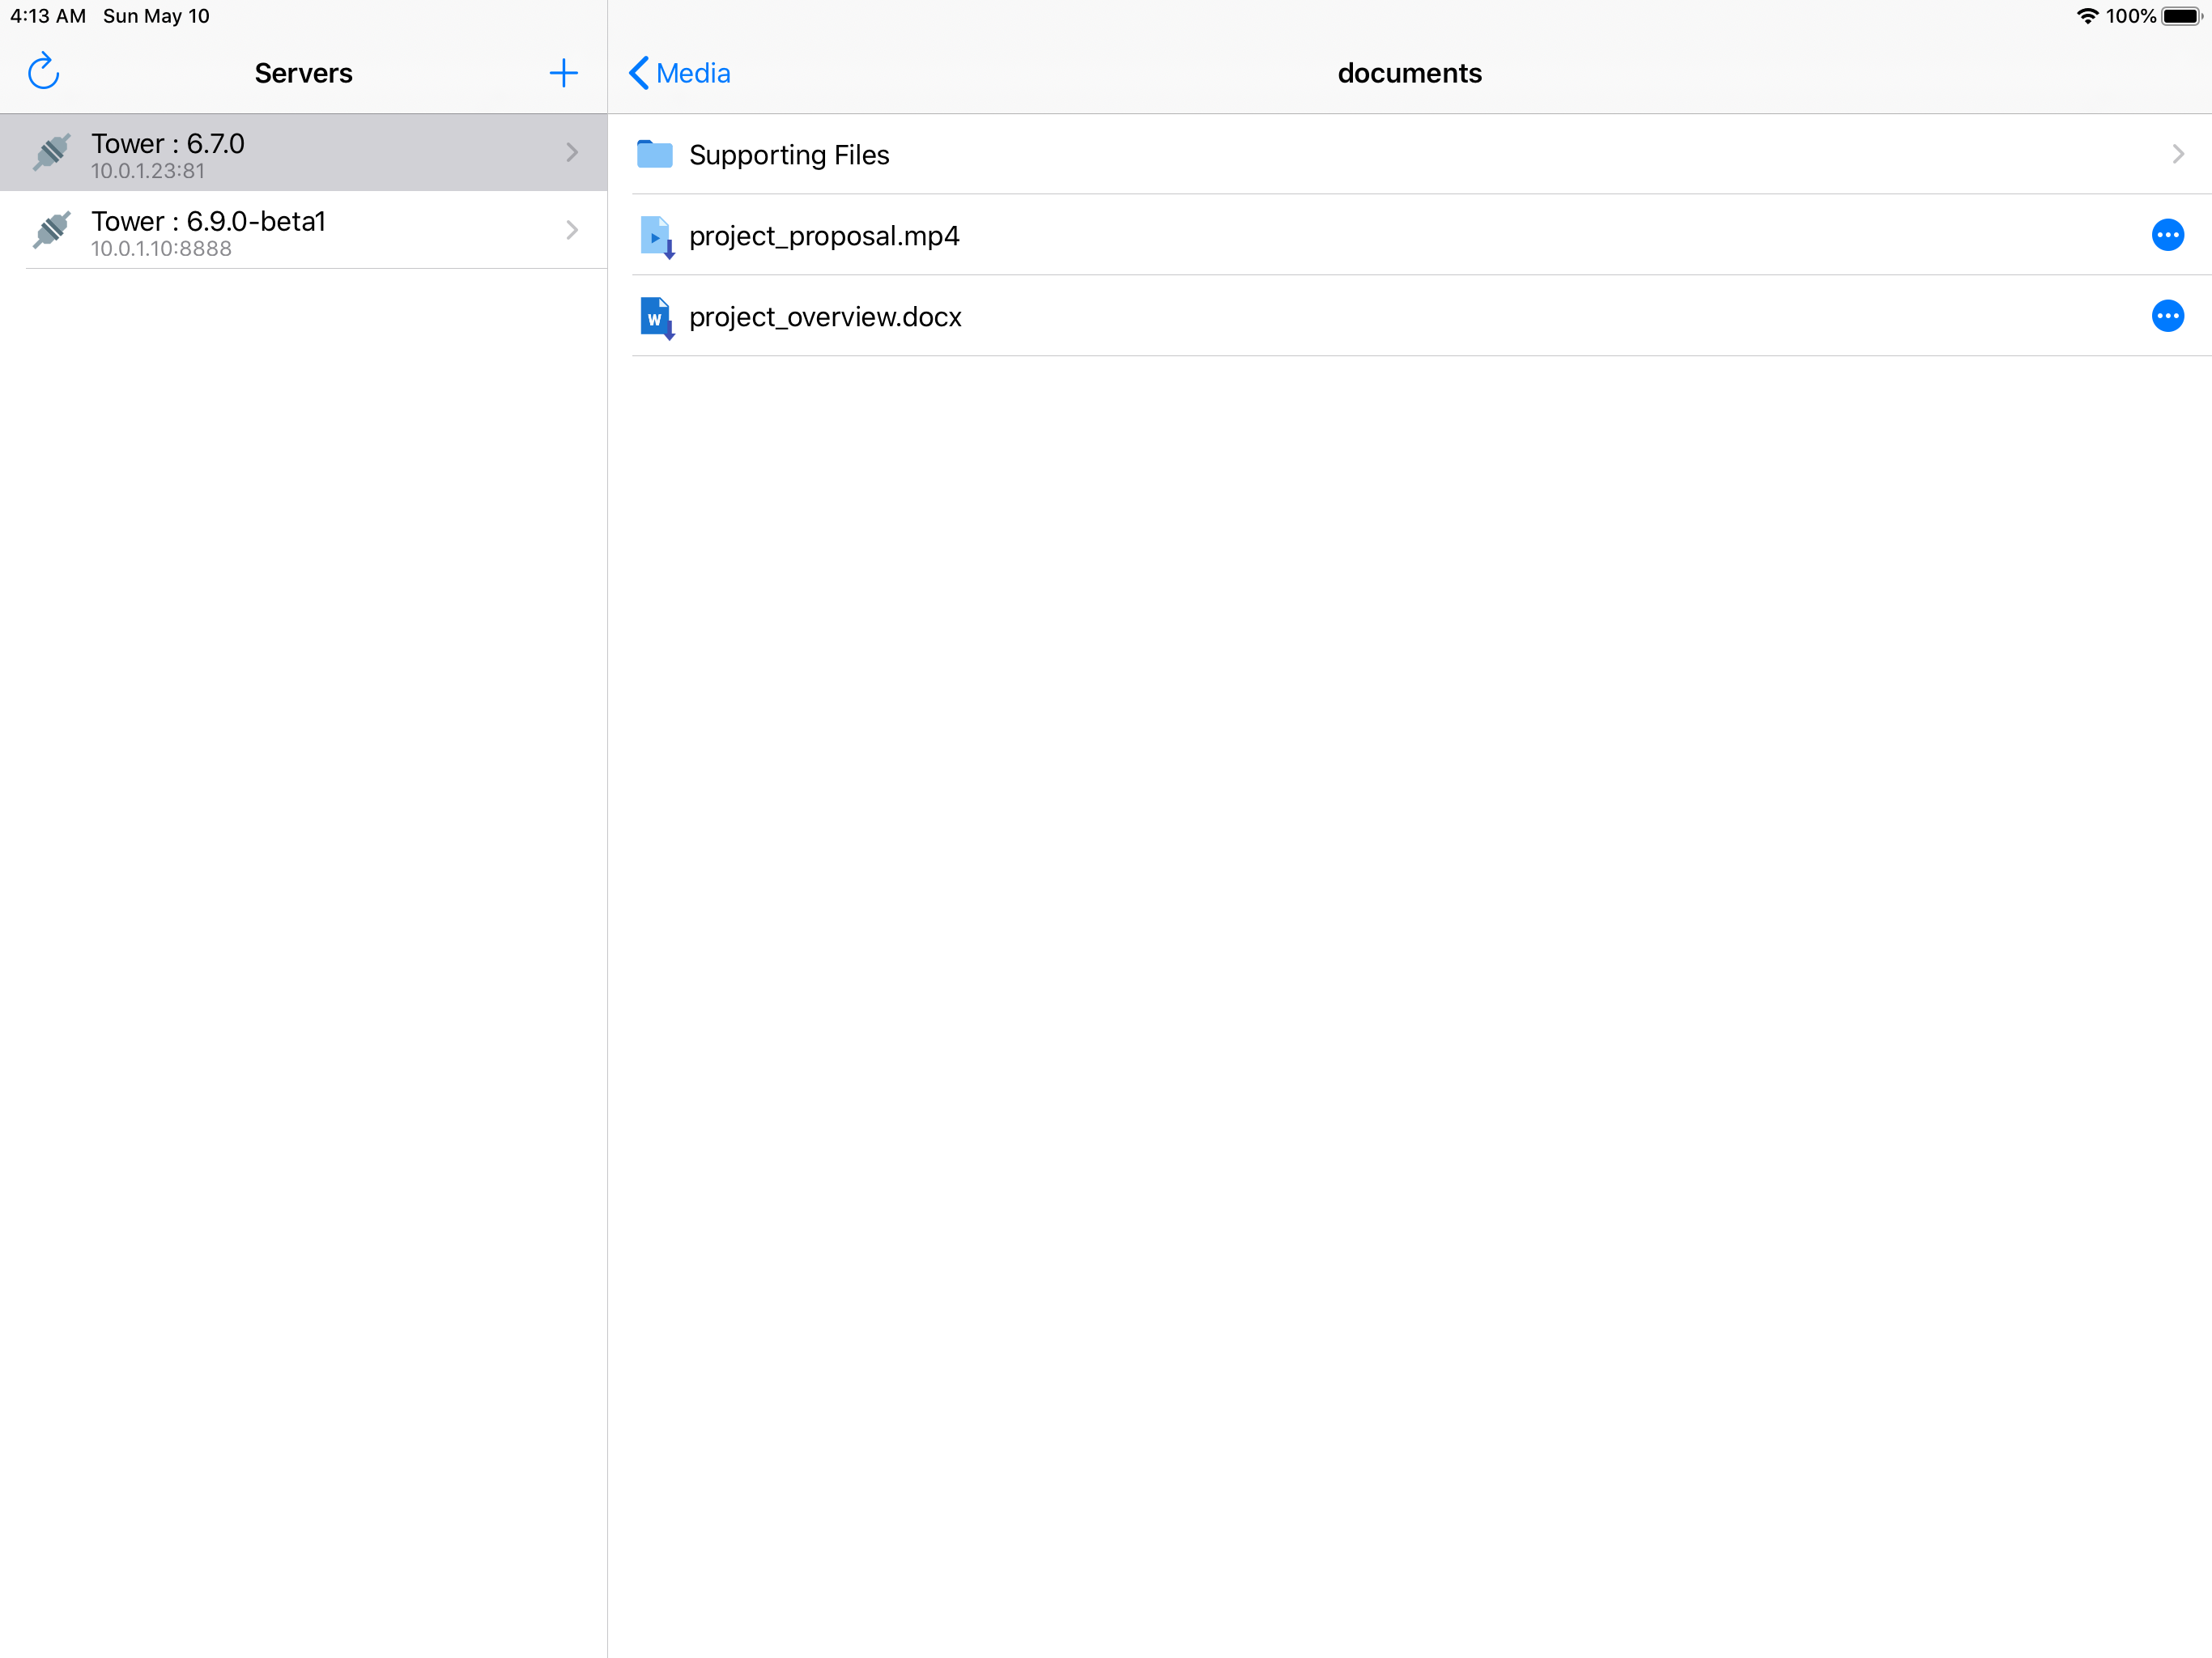Click plug icon for Tower 6.7.0
Image resolution: width=2212 pixels, height=1658 pixels.
click(52, 152)
